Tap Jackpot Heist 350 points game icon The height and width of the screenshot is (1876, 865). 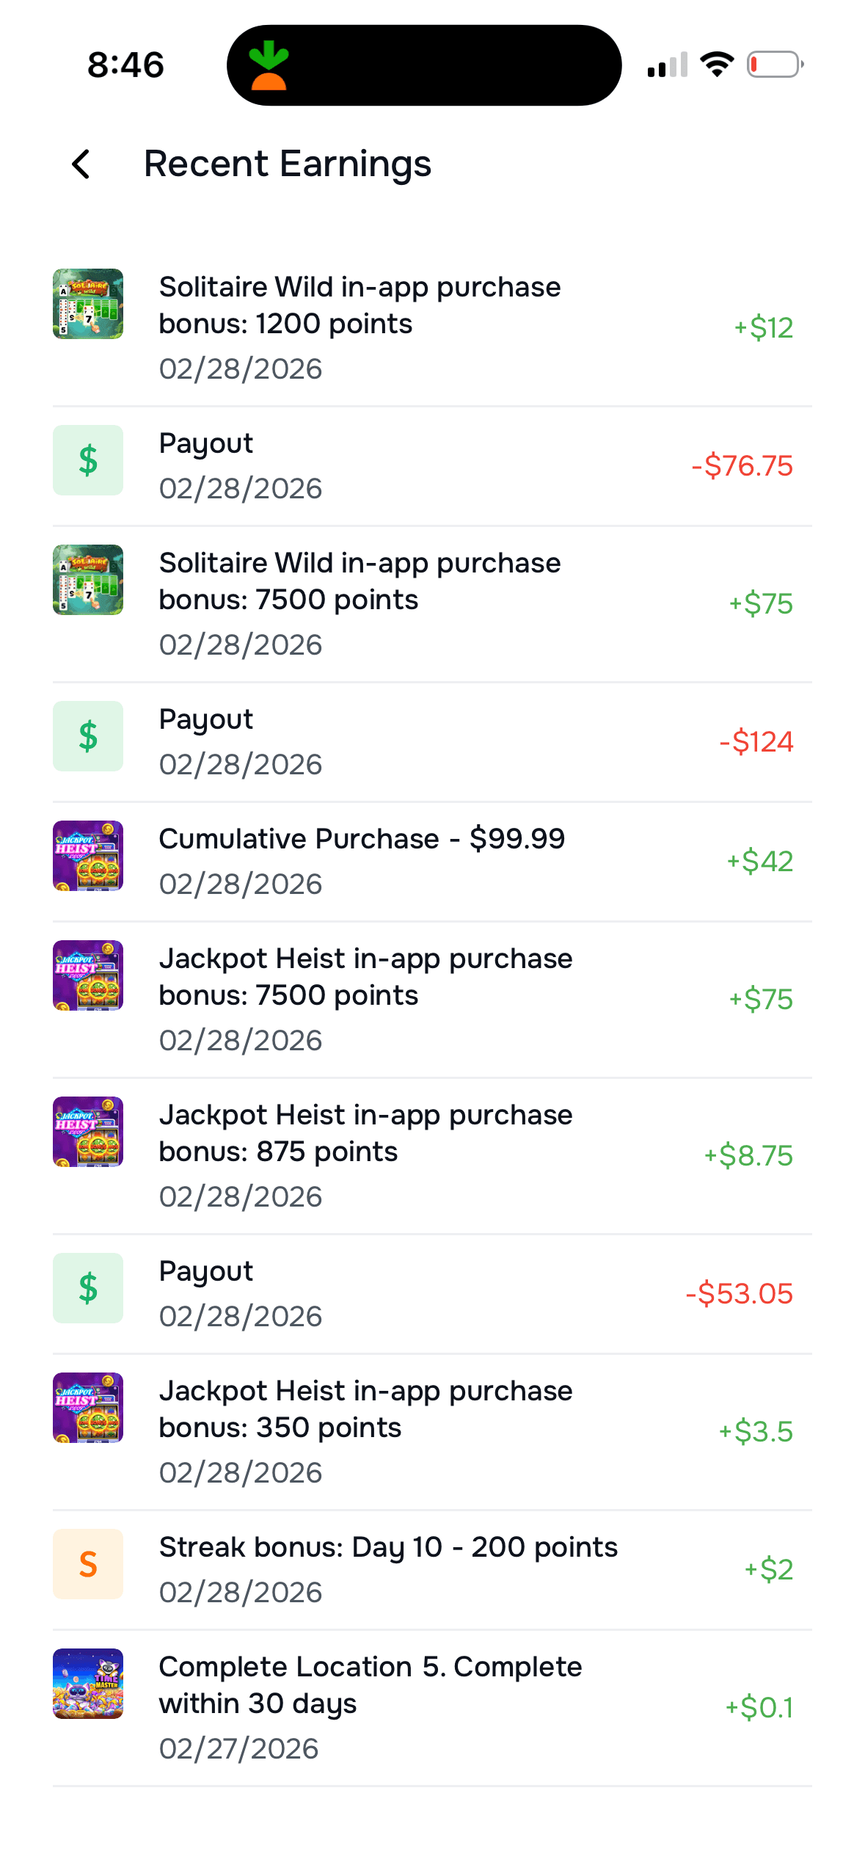(88, 1408)
